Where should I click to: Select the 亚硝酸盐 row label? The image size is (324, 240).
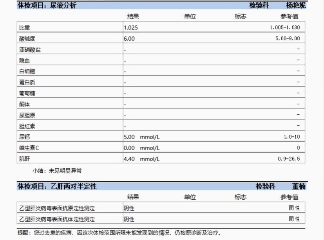30,50
